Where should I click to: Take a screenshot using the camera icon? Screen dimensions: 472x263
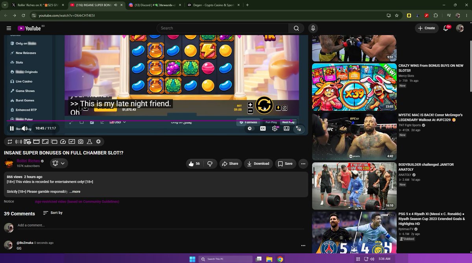point(81,141)
